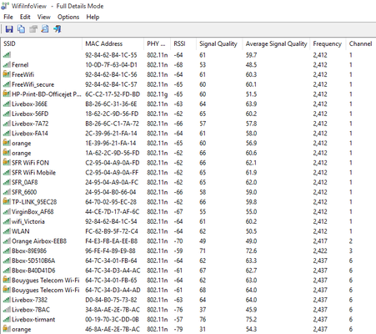Viewport: 376px width, 334px height.
Task: Click signal icon of HP-Print-BD-Officejet row
Action: 7,94
